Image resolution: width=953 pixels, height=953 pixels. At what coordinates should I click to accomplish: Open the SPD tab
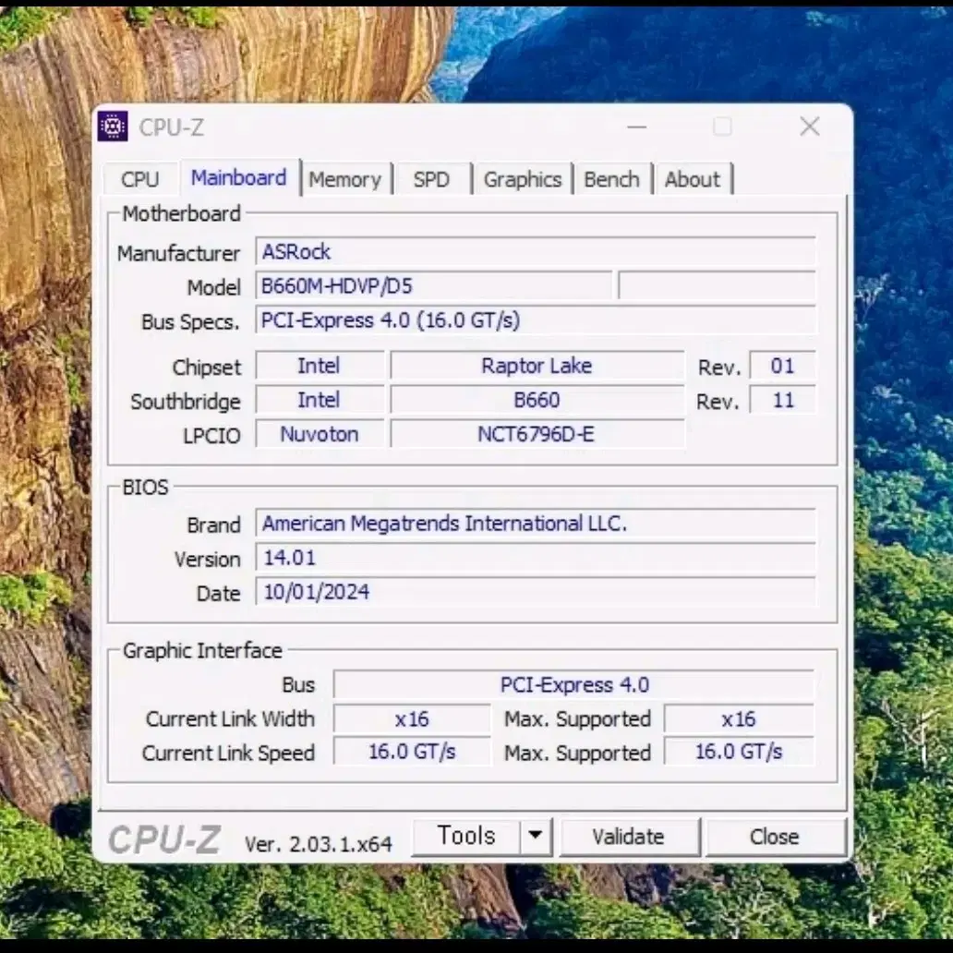[x=431, y=179]
